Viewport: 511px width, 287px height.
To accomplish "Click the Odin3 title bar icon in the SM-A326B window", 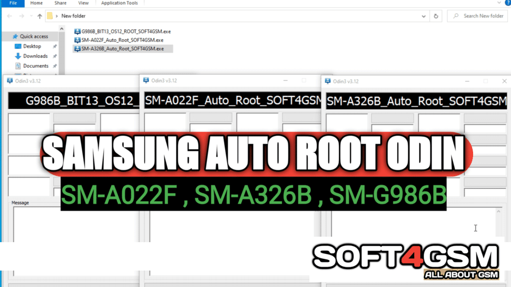I will point(327,81).
